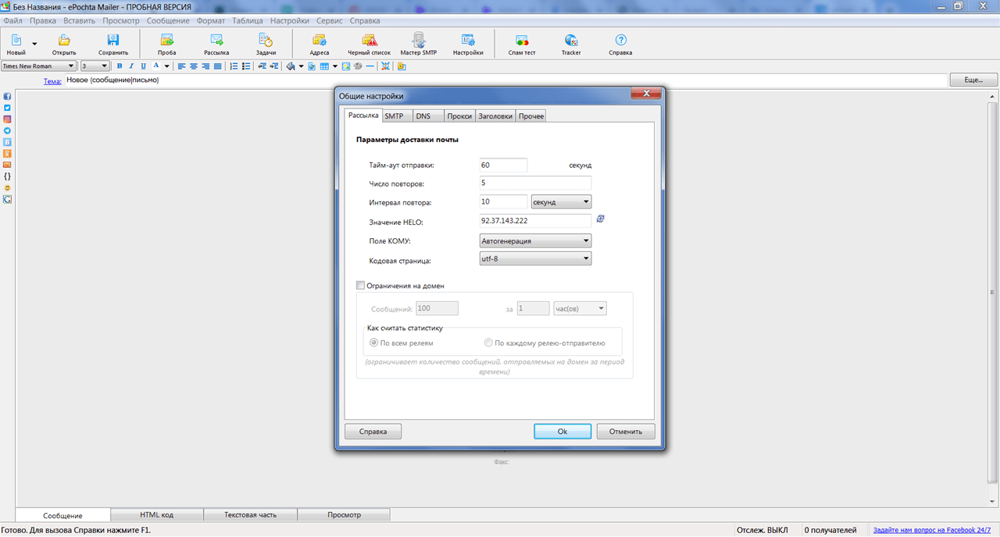Switch to the SMTP settings tab
1000x537 pixels.
(x=394, y=116)
